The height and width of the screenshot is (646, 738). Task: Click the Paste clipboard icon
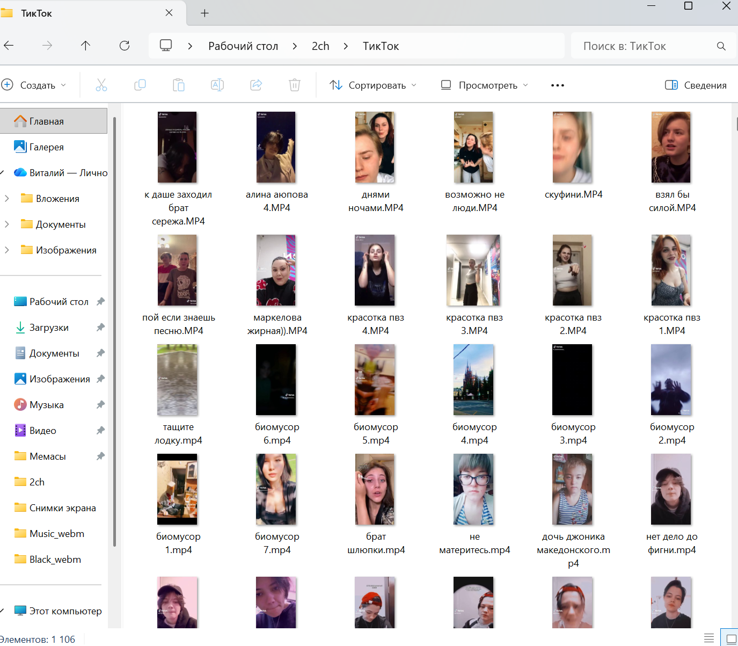coord(179,85)
